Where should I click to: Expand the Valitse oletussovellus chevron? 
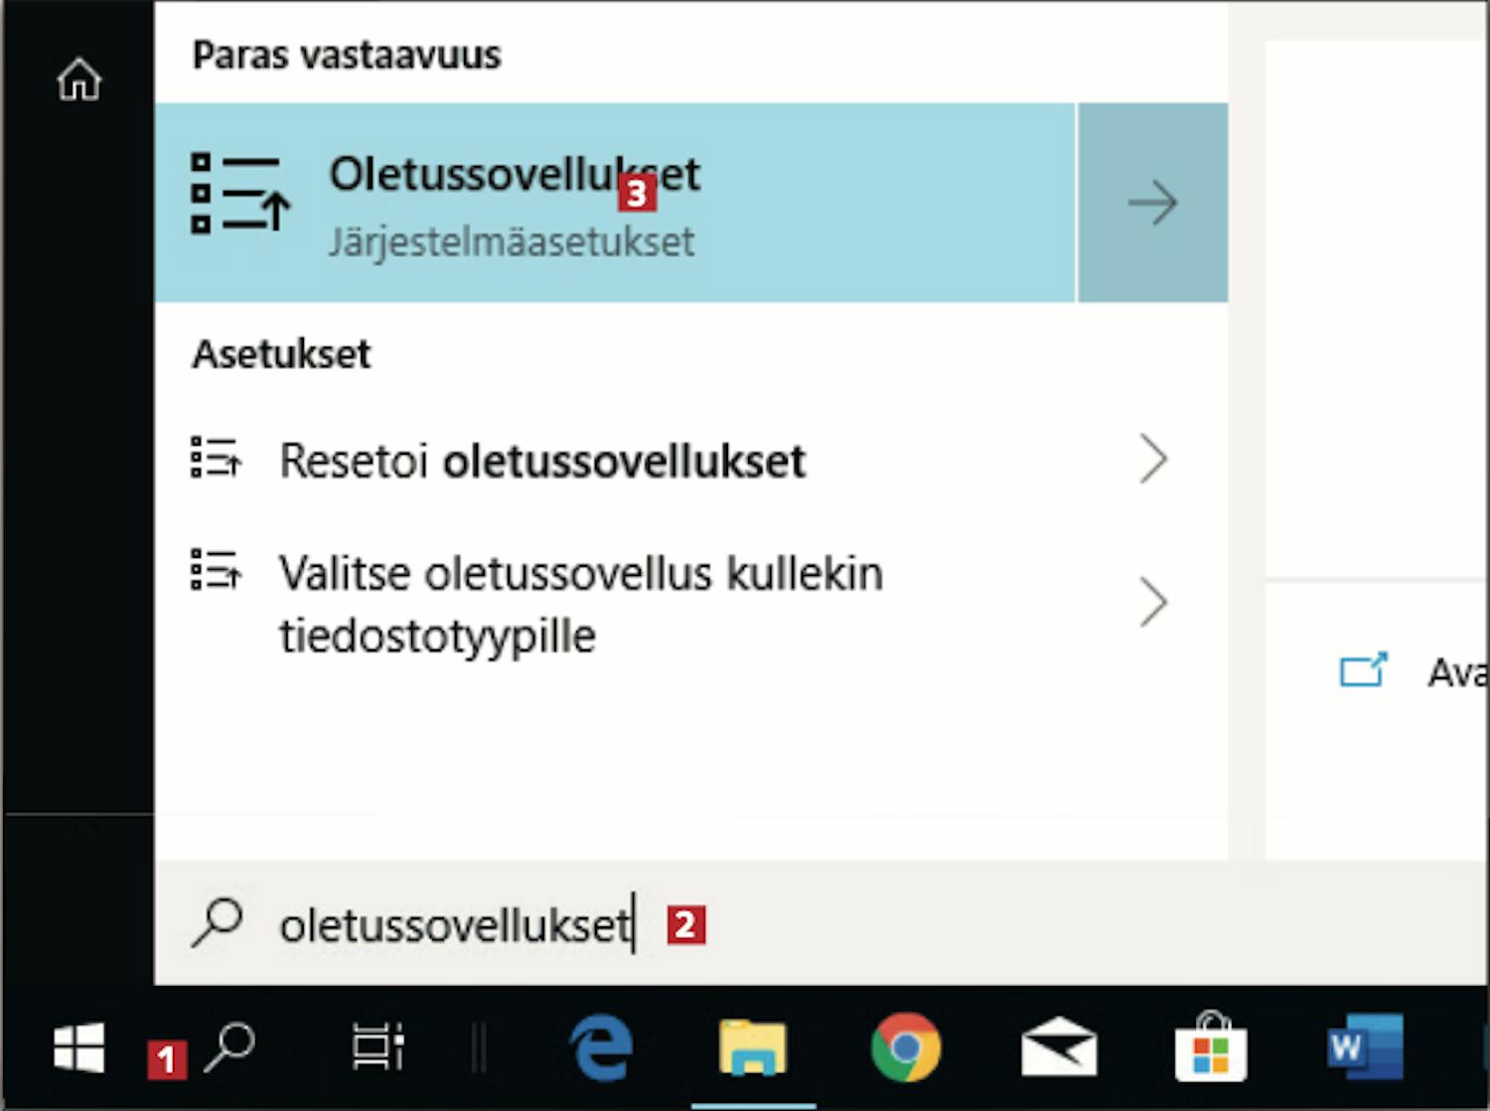[x=1153, y=603]
